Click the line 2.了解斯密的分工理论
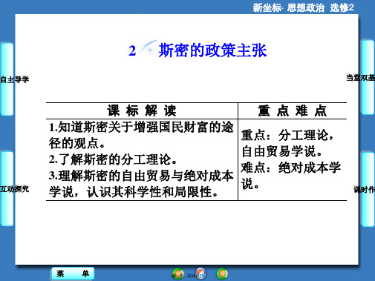 113,159
